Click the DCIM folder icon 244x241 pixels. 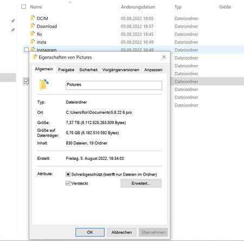[33, 18]
